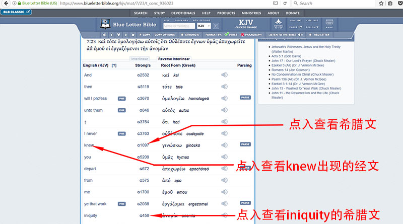Play pronunciation audio for ergazomai

pos(224,204)
